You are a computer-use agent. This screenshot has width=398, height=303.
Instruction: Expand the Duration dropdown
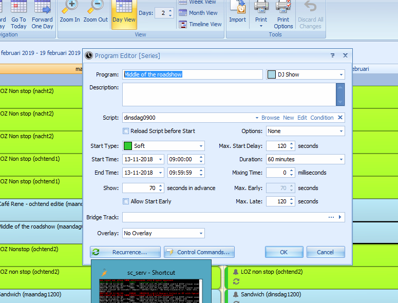(x=341, y=159)
